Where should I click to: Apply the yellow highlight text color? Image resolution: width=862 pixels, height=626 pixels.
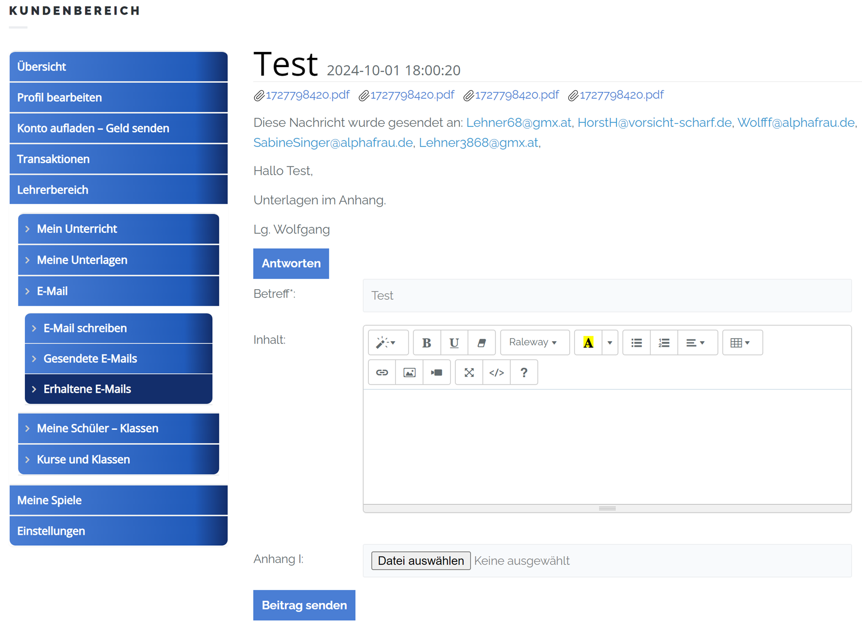point(588,343)
